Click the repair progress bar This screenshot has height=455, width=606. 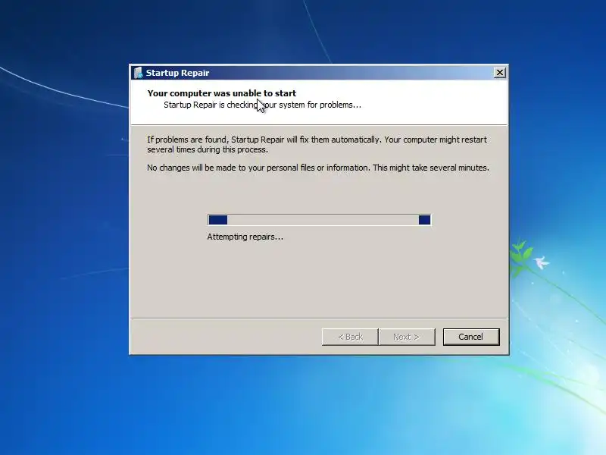click(x=319, y=220)
